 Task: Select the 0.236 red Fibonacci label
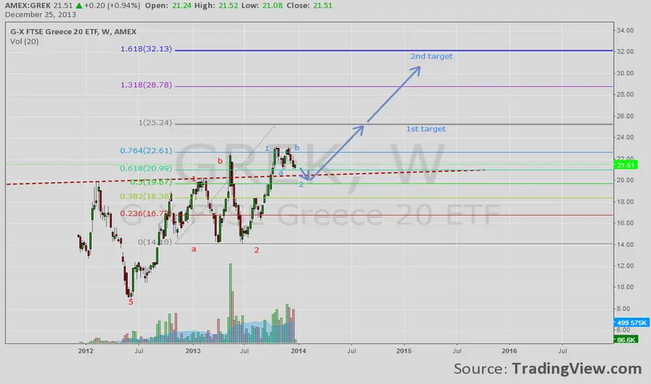[x=145, y=214]
